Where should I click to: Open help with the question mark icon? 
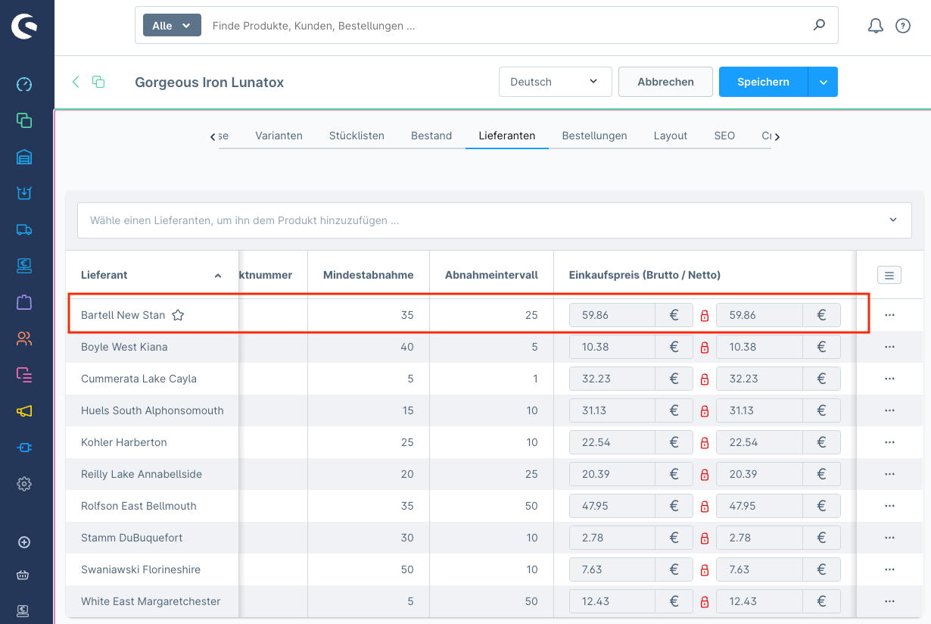(x=903, y=26)
